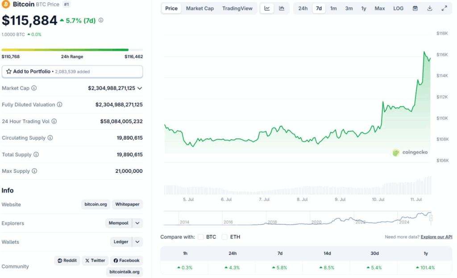Show 24 Hour Trading Vol info icon

tap(54, 121)
